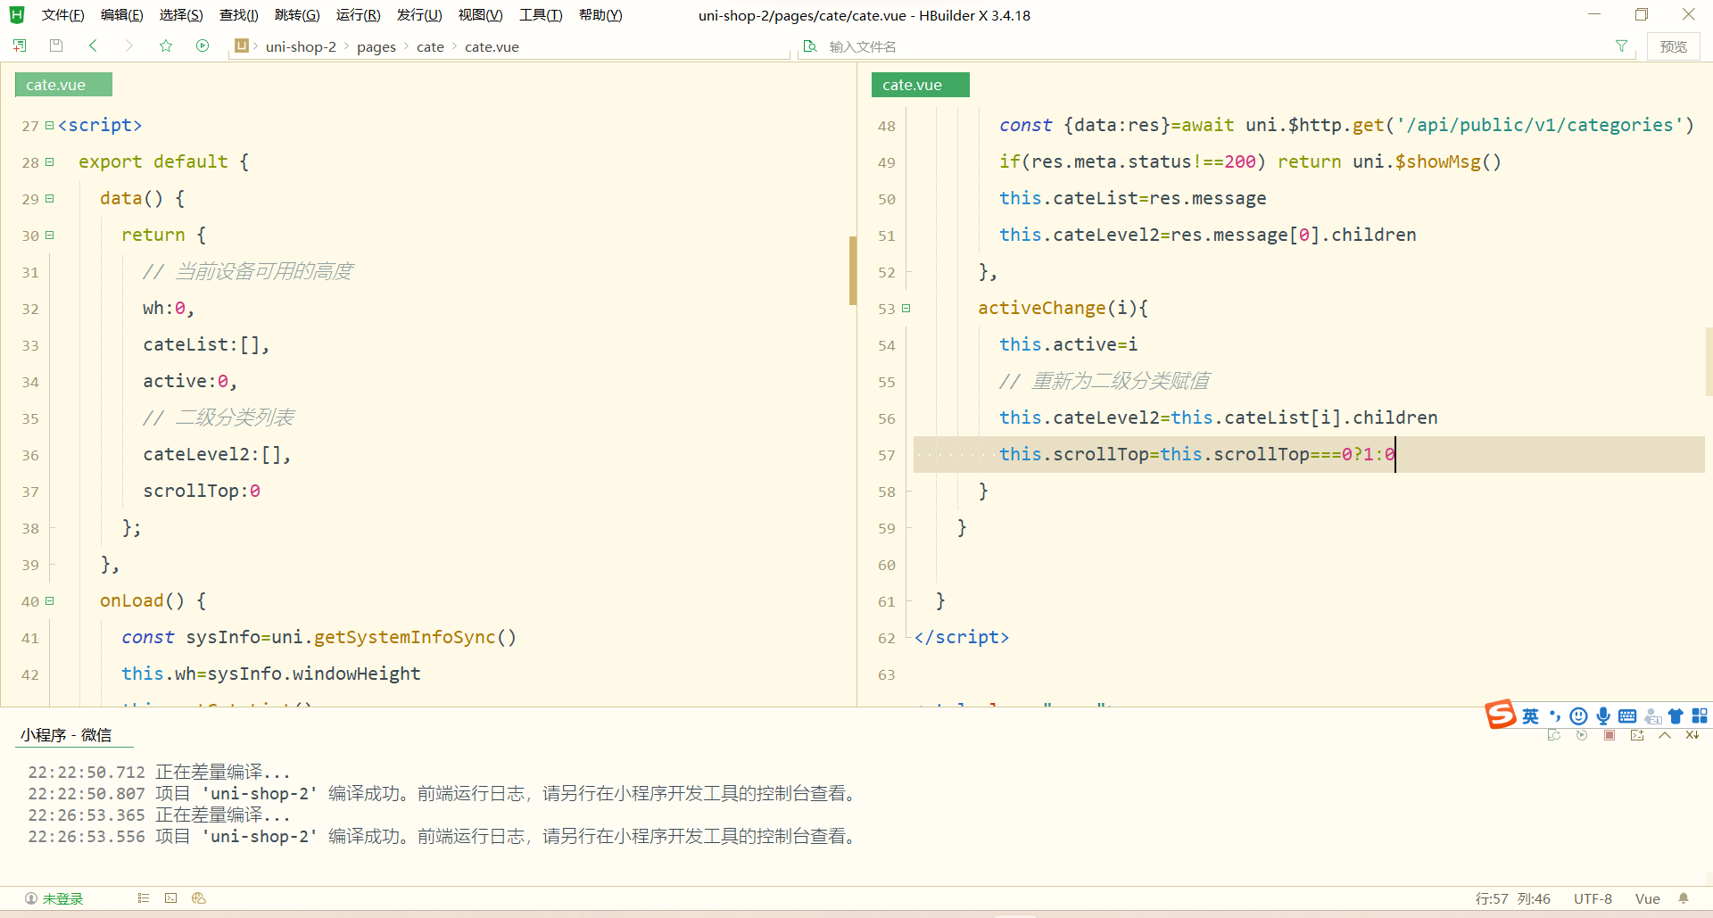Open Sogou emoji panel
The width and height of the screenshot is (1713, 918).
coord(1578,716)
